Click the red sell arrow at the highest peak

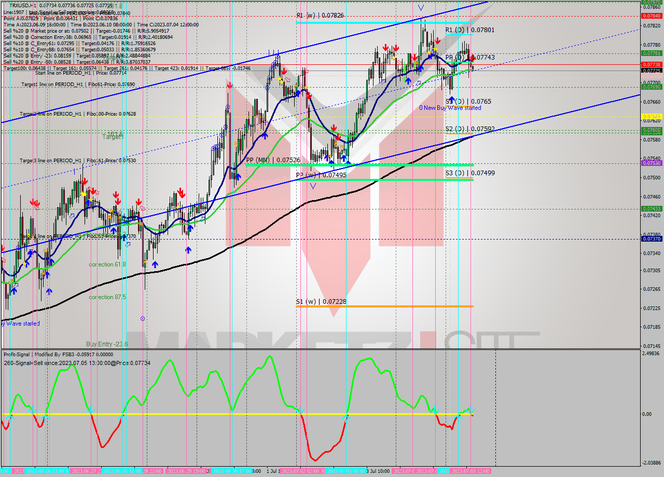[x=437, y=40]
